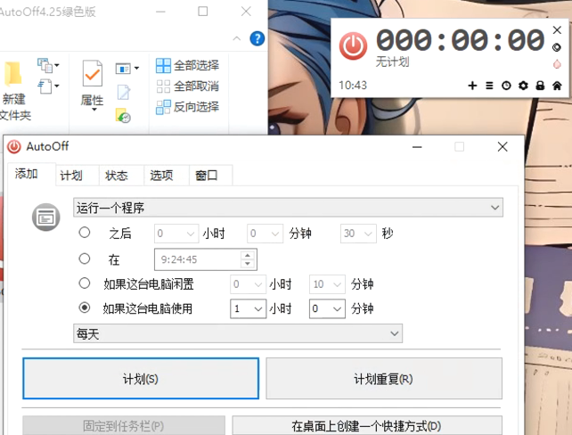Minimize the AutoOff4.25绿色版 Explorer window
This screenshot has height=435, width=572.
160,12
